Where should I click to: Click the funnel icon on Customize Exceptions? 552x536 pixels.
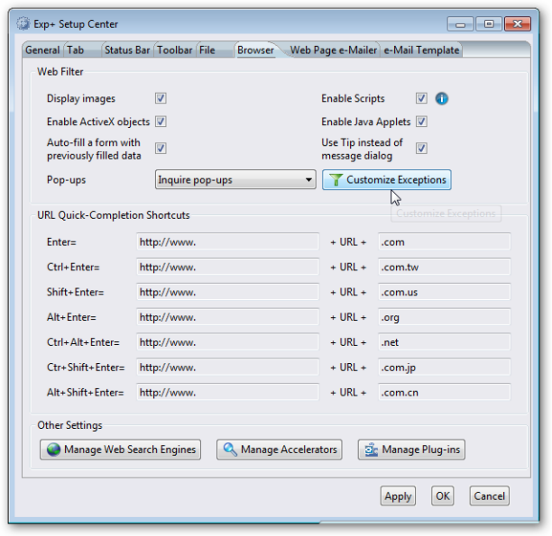(336, 180)
